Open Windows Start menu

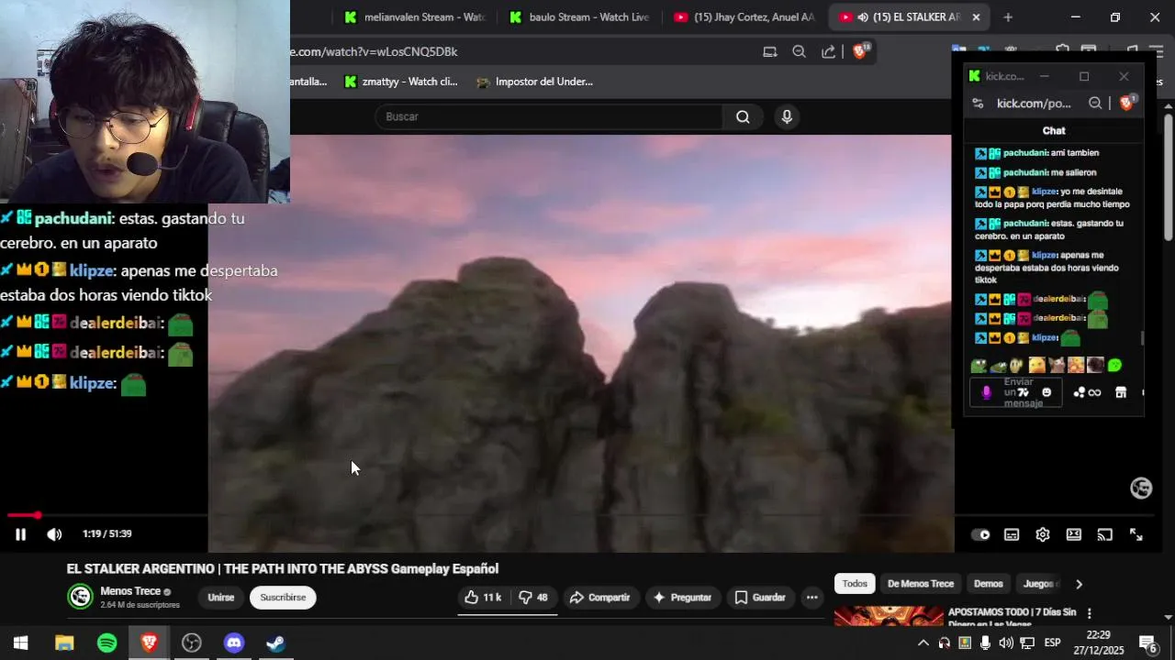click(x=20, y=643)
